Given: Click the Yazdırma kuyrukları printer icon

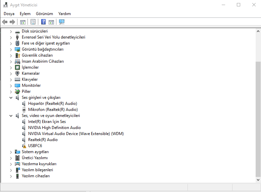Looking at the screenshot, I should (17, 164).
